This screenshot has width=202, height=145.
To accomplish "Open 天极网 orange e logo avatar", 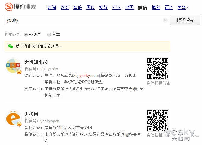I will click(x=14, y=118).
